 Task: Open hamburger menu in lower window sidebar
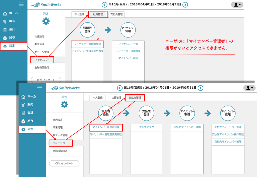pyautogui.click(x=39, y=88)
